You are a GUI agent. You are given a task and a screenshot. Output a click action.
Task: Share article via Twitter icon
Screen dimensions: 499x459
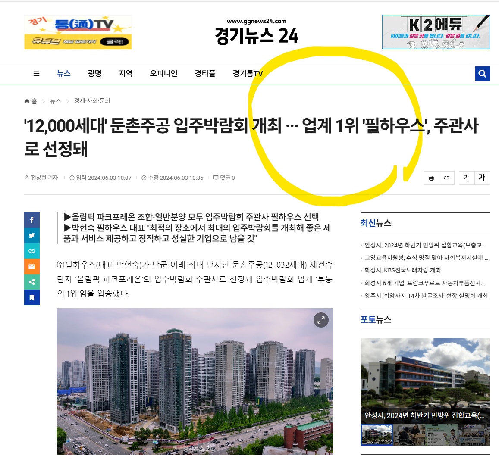pyautogui.click(x=32, y=235)
